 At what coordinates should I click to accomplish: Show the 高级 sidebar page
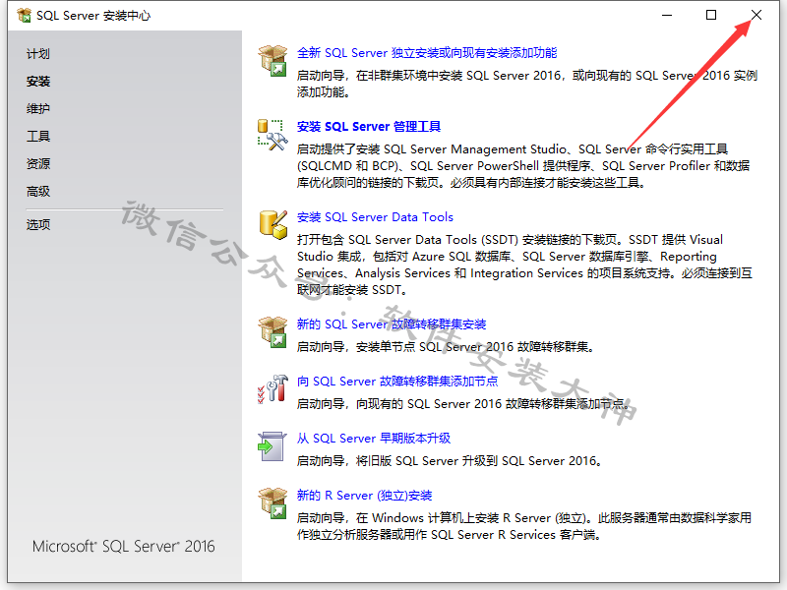tap(38, 191)
